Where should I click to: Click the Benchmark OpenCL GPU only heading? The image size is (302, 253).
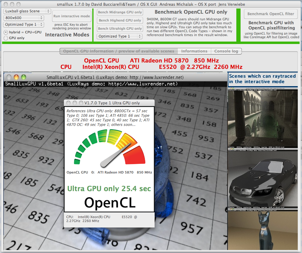(191, 12)
